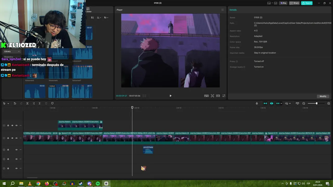The height and width of the screenshot is (187, 333).
Task: Add a marker with the shield icon
Action: click(52, 103)
